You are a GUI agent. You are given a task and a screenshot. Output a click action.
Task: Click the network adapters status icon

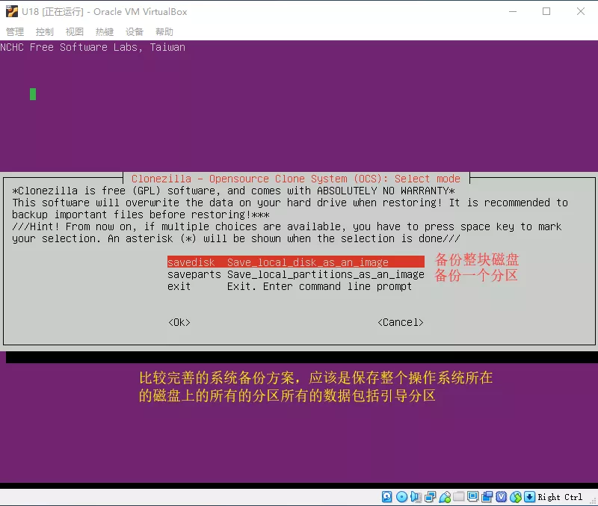pos(431,497)
